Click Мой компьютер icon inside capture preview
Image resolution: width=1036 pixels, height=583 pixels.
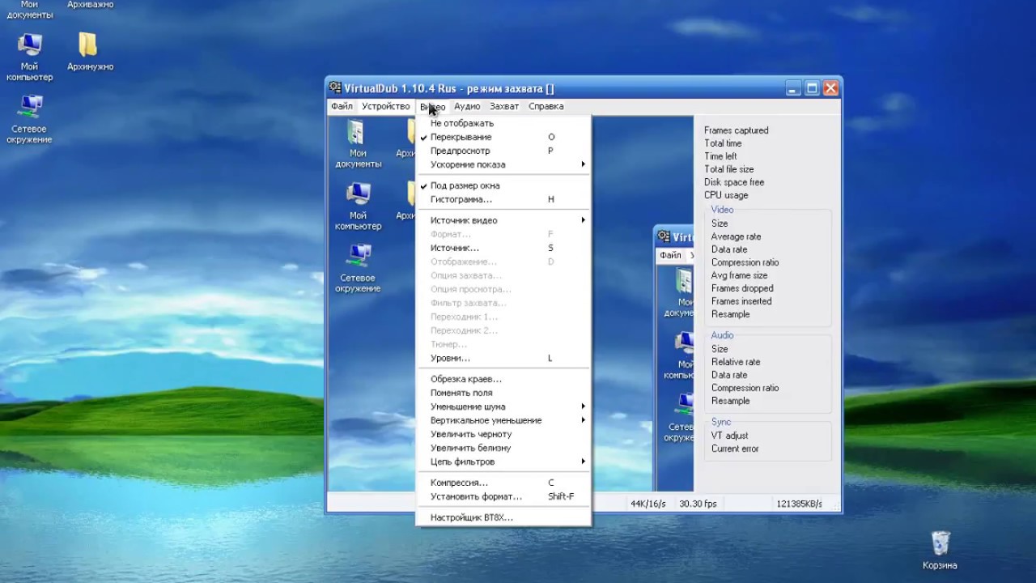[x=358, y=206]
